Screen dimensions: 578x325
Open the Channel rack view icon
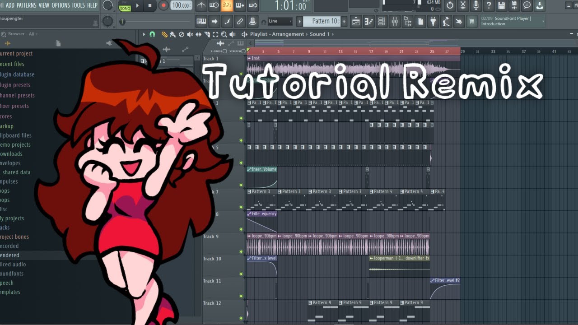(x=382, y=21)
